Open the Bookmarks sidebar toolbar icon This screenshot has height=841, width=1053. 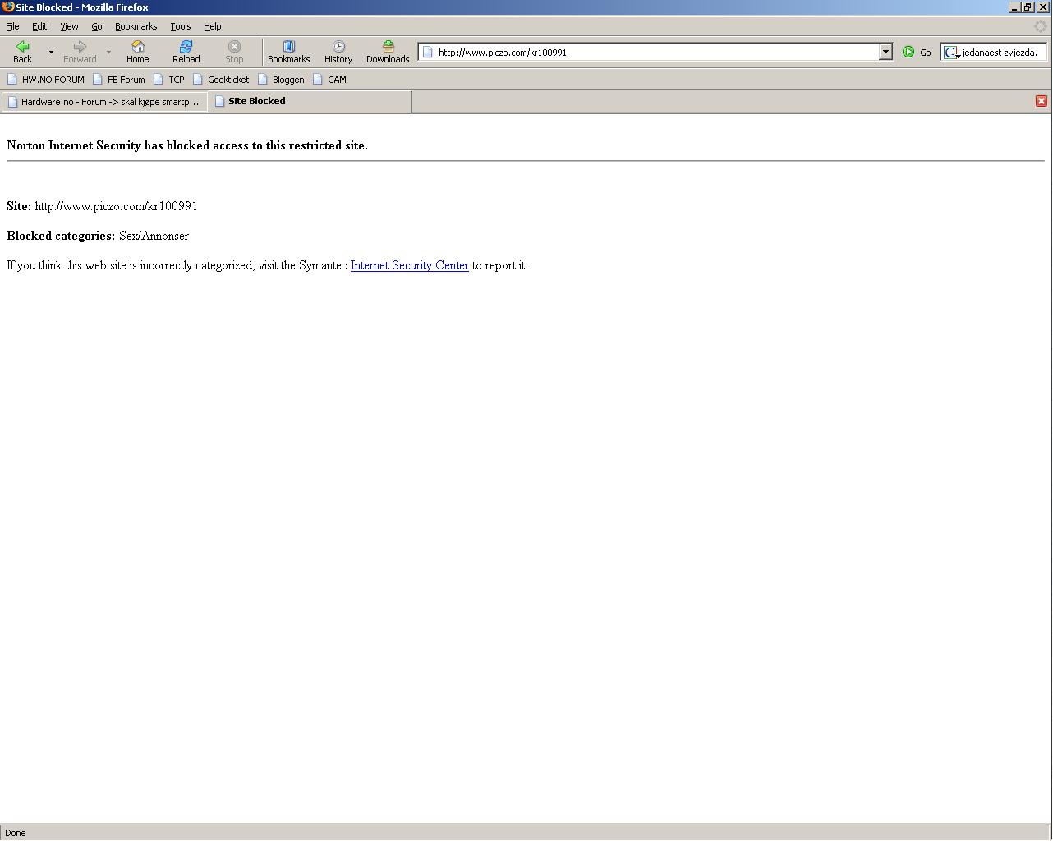[x=288, y=52]
